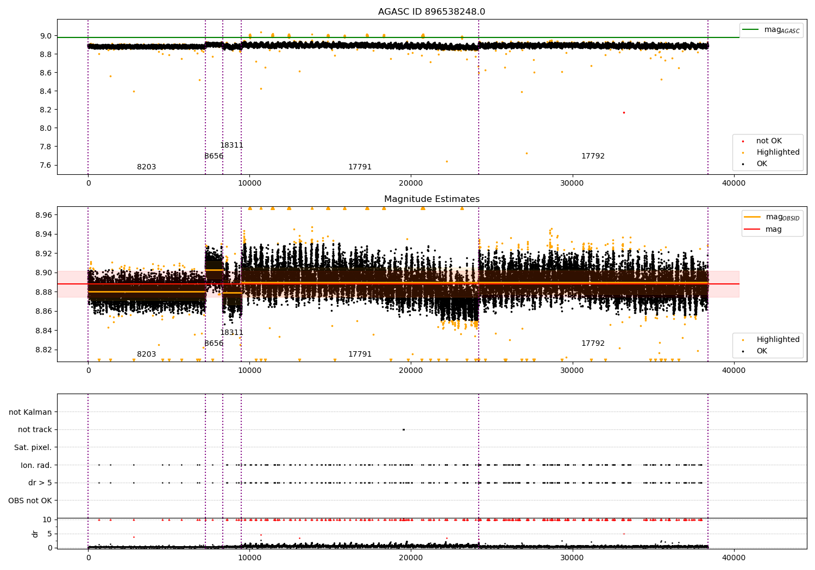Click the 'Sat. pixel.' row label

(x=33, y=448)
